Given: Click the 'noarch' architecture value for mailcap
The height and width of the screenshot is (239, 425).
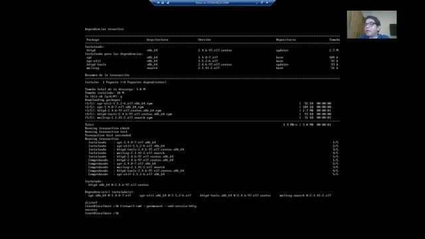Looking at the screenshot, I should click(152, 68).
